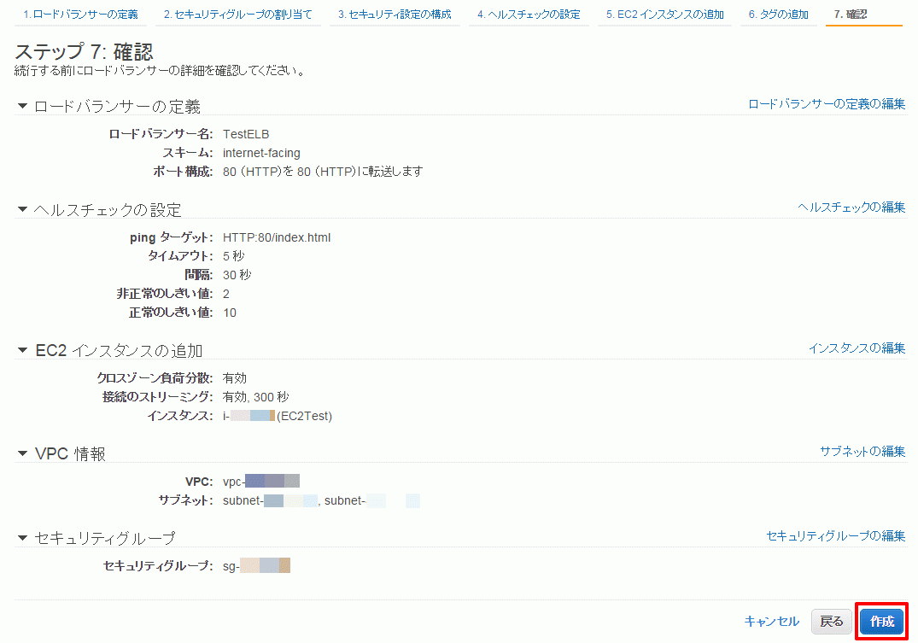Viewport: 918px width, 643px height.
Task: Click ping target HTTP:80/index.html value
Action: (277, 237)
